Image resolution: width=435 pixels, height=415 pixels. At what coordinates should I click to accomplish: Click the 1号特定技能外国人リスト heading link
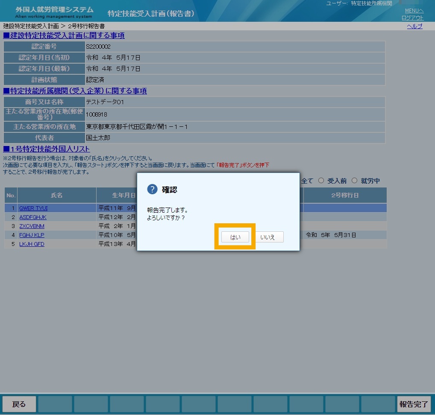46,149
